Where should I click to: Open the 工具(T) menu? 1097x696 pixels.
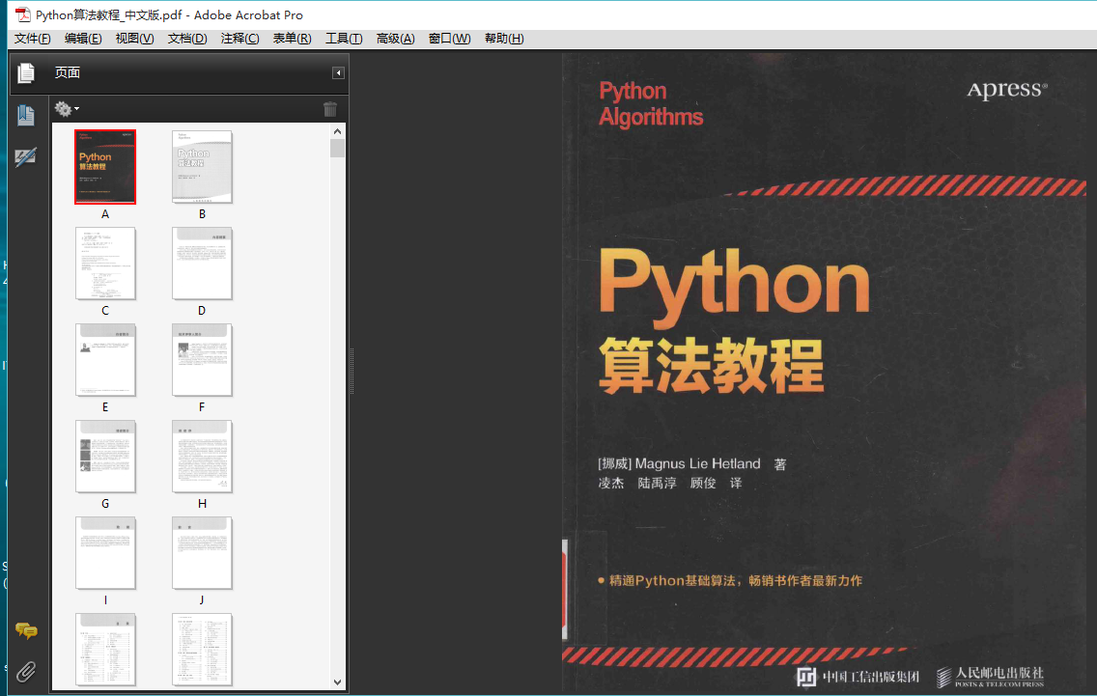[x=344, y=39]
